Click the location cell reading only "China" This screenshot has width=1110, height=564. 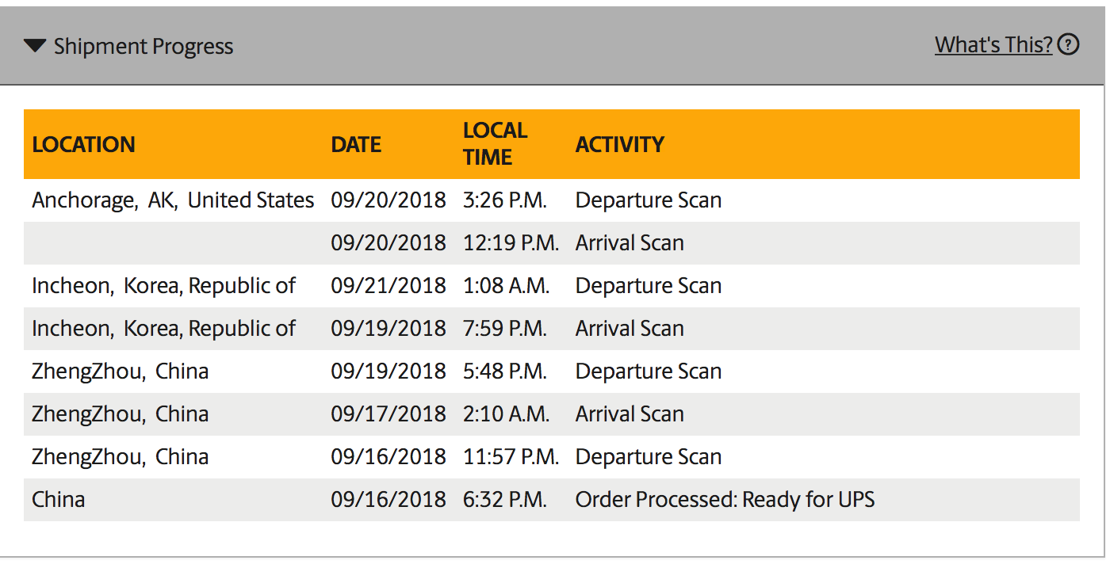(x=58, y=500)
